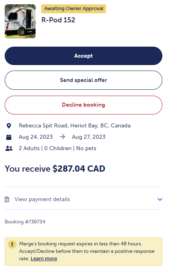Expand payment details with chevron arrow
Image resolution: width=169 pixels, height=272 pixels.
tap(160, 199)
